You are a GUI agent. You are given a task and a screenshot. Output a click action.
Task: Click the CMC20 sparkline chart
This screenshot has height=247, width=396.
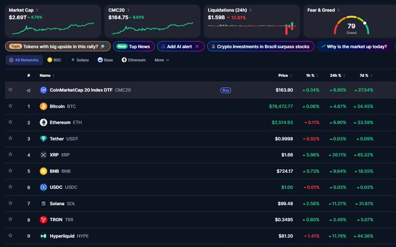pyautogui.click(x=153, y=28)
